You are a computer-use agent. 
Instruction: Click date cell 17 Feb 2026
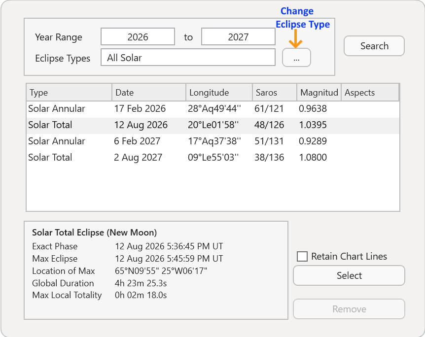tap(140, 108)
